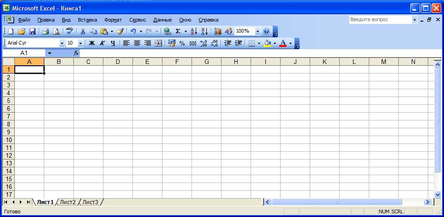Open the 100% zoom level dropdown
Screen dimensions: 444x217
point(258,32)
